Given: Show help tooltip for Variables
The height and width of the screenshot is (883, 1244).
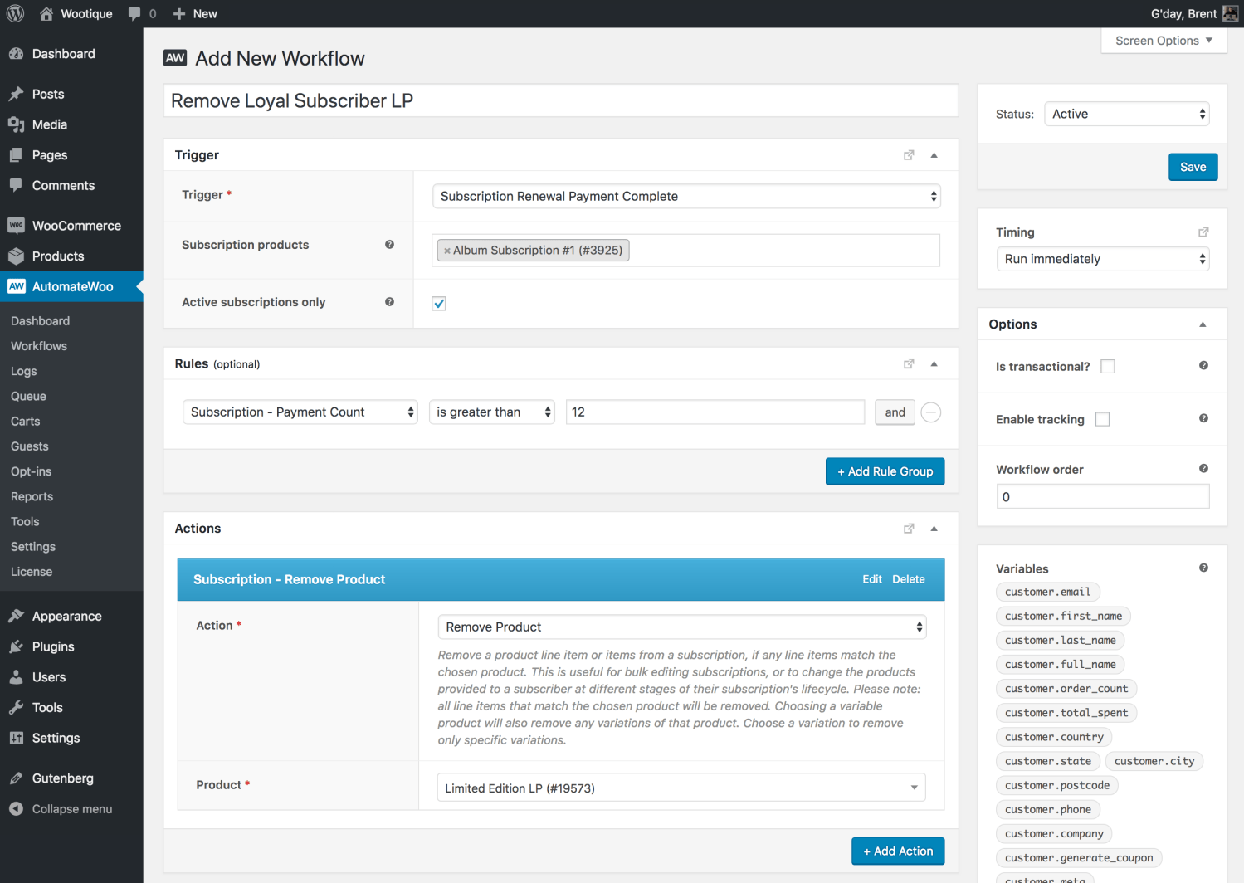Looking at the screenshot, I should point(1203,568).
